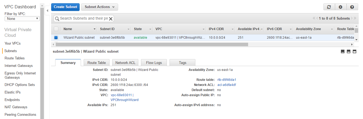
Task: Open the Name column sort dropdown
Action: coord(94,29)
